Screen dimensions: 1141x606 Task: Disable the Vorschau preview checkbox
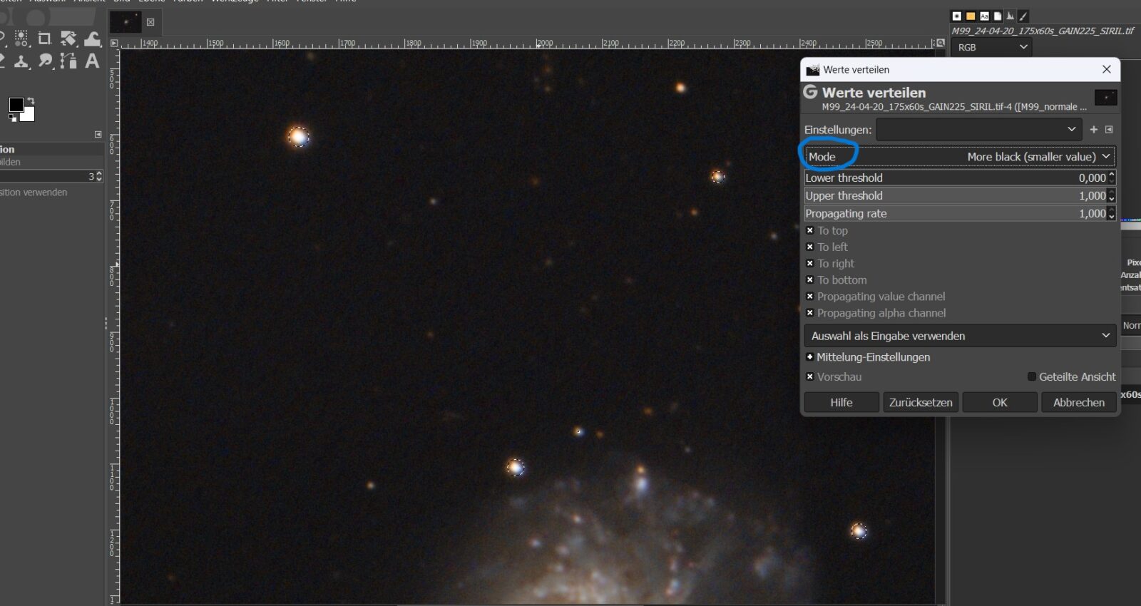[810, 376]
